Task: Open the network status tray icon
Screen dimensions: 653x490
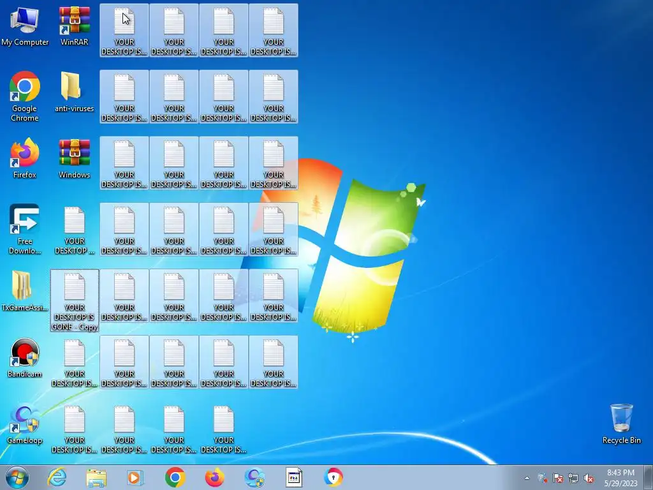Action: pos(573,478)
